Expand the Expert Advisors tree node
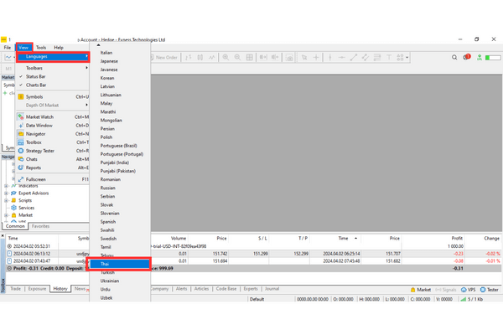This screenshot has width=503, height=335. click(6, 192)
